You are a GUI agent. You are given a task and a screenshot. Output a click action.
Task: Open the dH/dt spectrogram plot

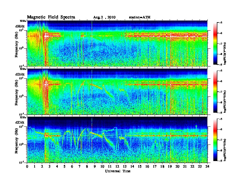coord(117,43)
